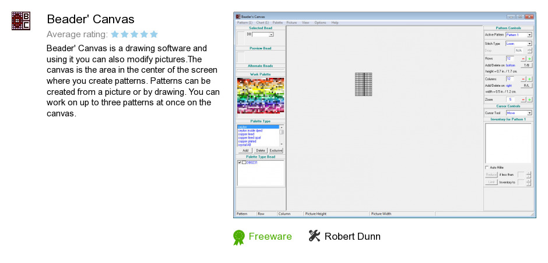This screenshot has height=263, width=548.
Task: Select 'copper plated' palette type
Action: point(247,141)
